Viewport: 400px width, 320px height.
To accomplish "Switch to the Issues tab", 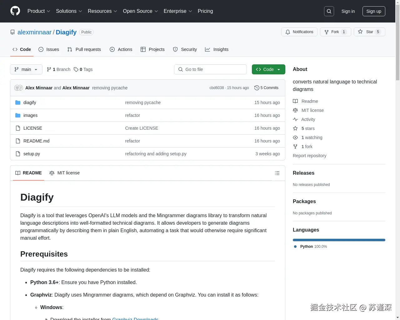I will click(x=49, y=49).
